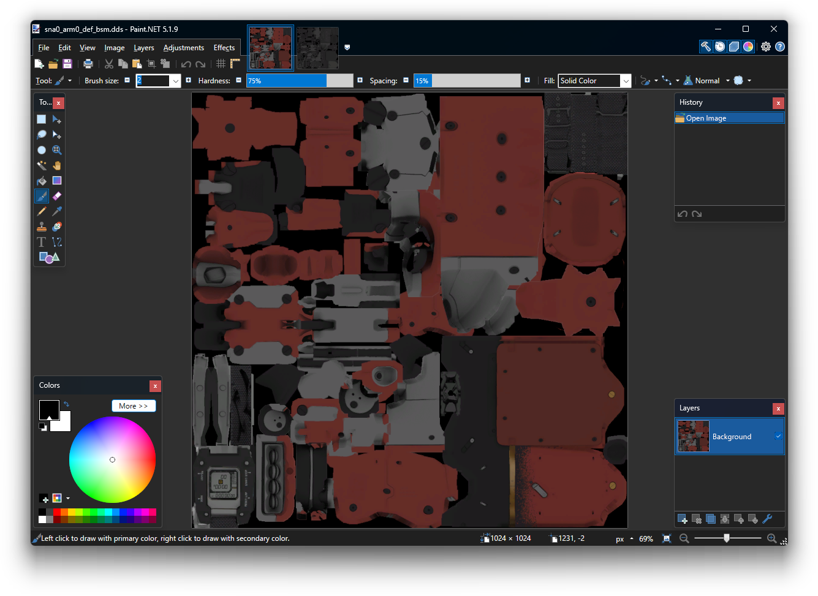Decrease brush size with minus button
This screenshot has width=818, height=596.
point(127,80)
